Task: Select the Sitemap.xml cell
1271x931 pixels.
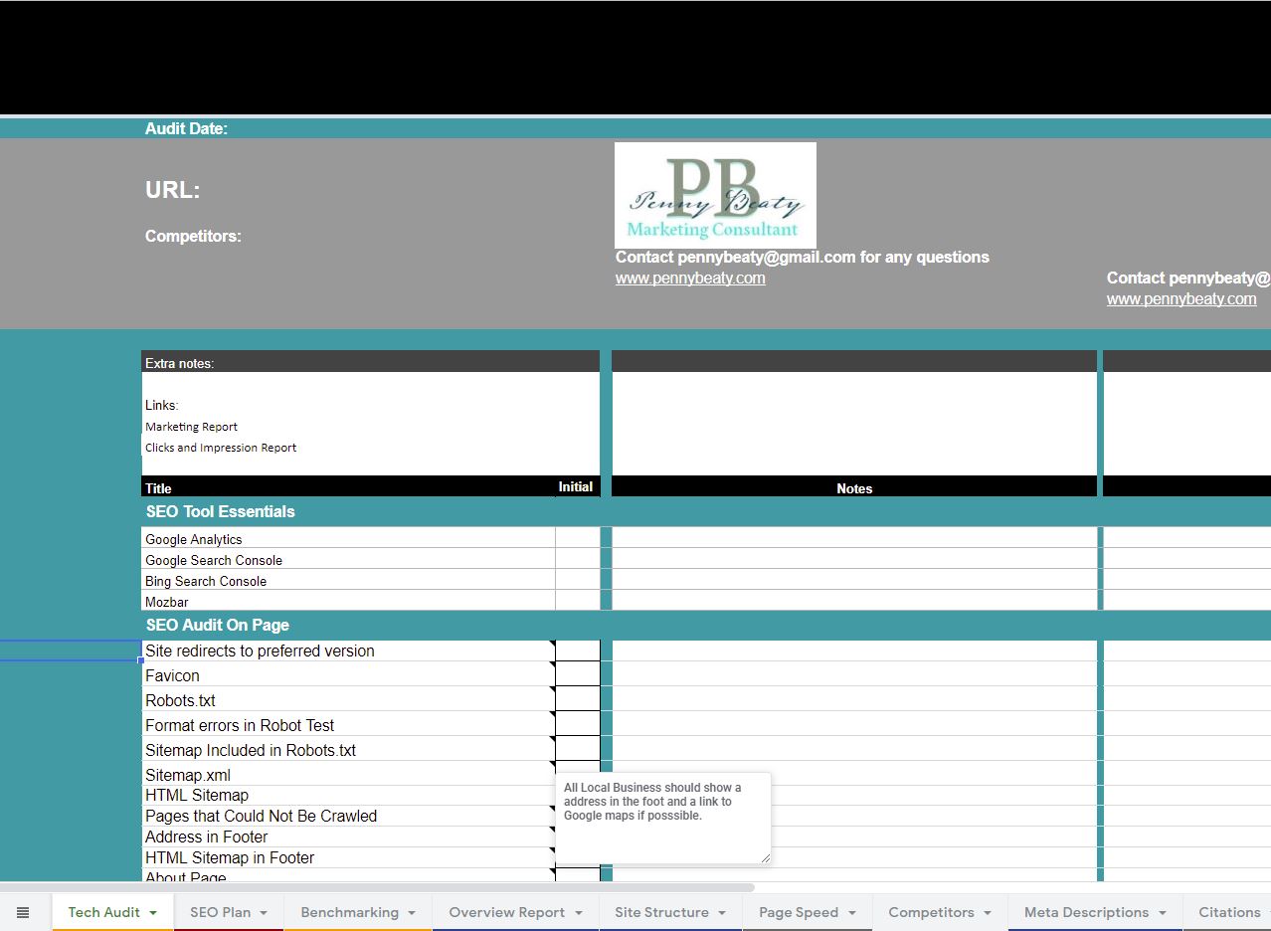Action: 348,775
